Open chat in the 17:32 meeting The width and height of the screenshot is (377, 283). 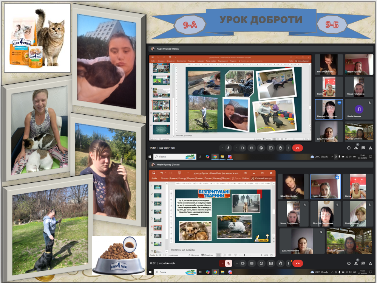363,263
